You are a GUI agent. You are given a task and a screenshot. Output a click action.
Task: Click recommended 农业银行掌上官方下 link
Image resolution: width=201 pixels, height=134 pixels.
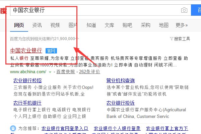167,129
